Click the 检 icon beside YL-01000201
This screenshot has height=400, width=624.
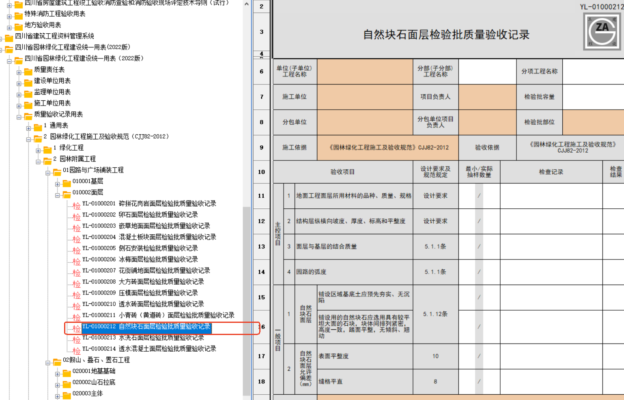pos(76,205)
